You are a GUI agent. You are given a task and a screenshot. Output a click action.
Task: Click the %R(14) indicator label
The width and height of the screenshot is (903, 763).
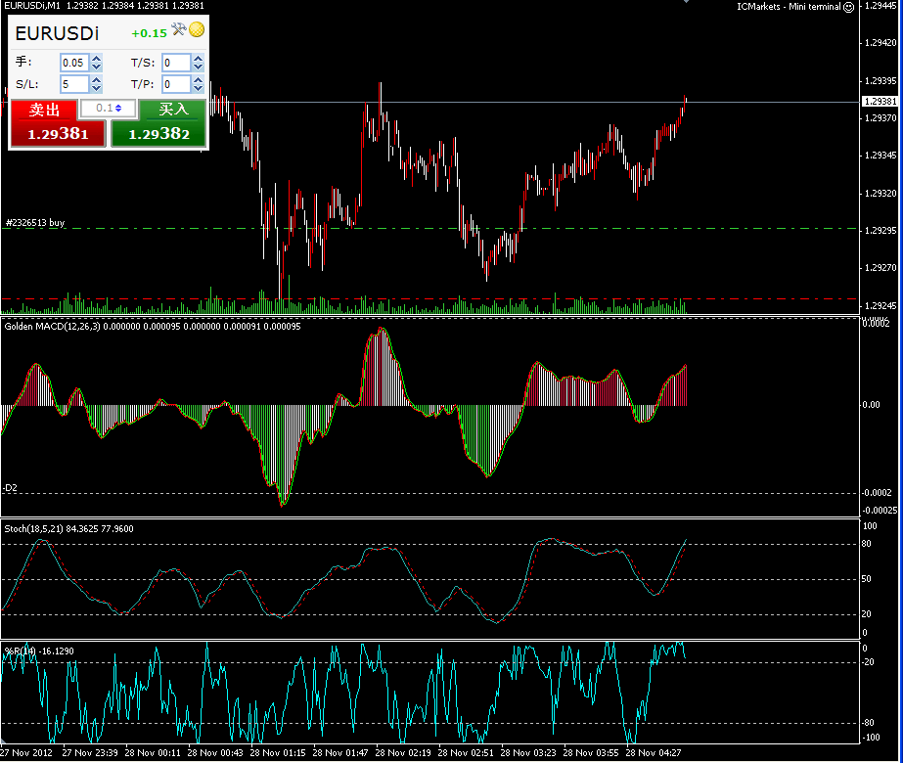point(21,651)
